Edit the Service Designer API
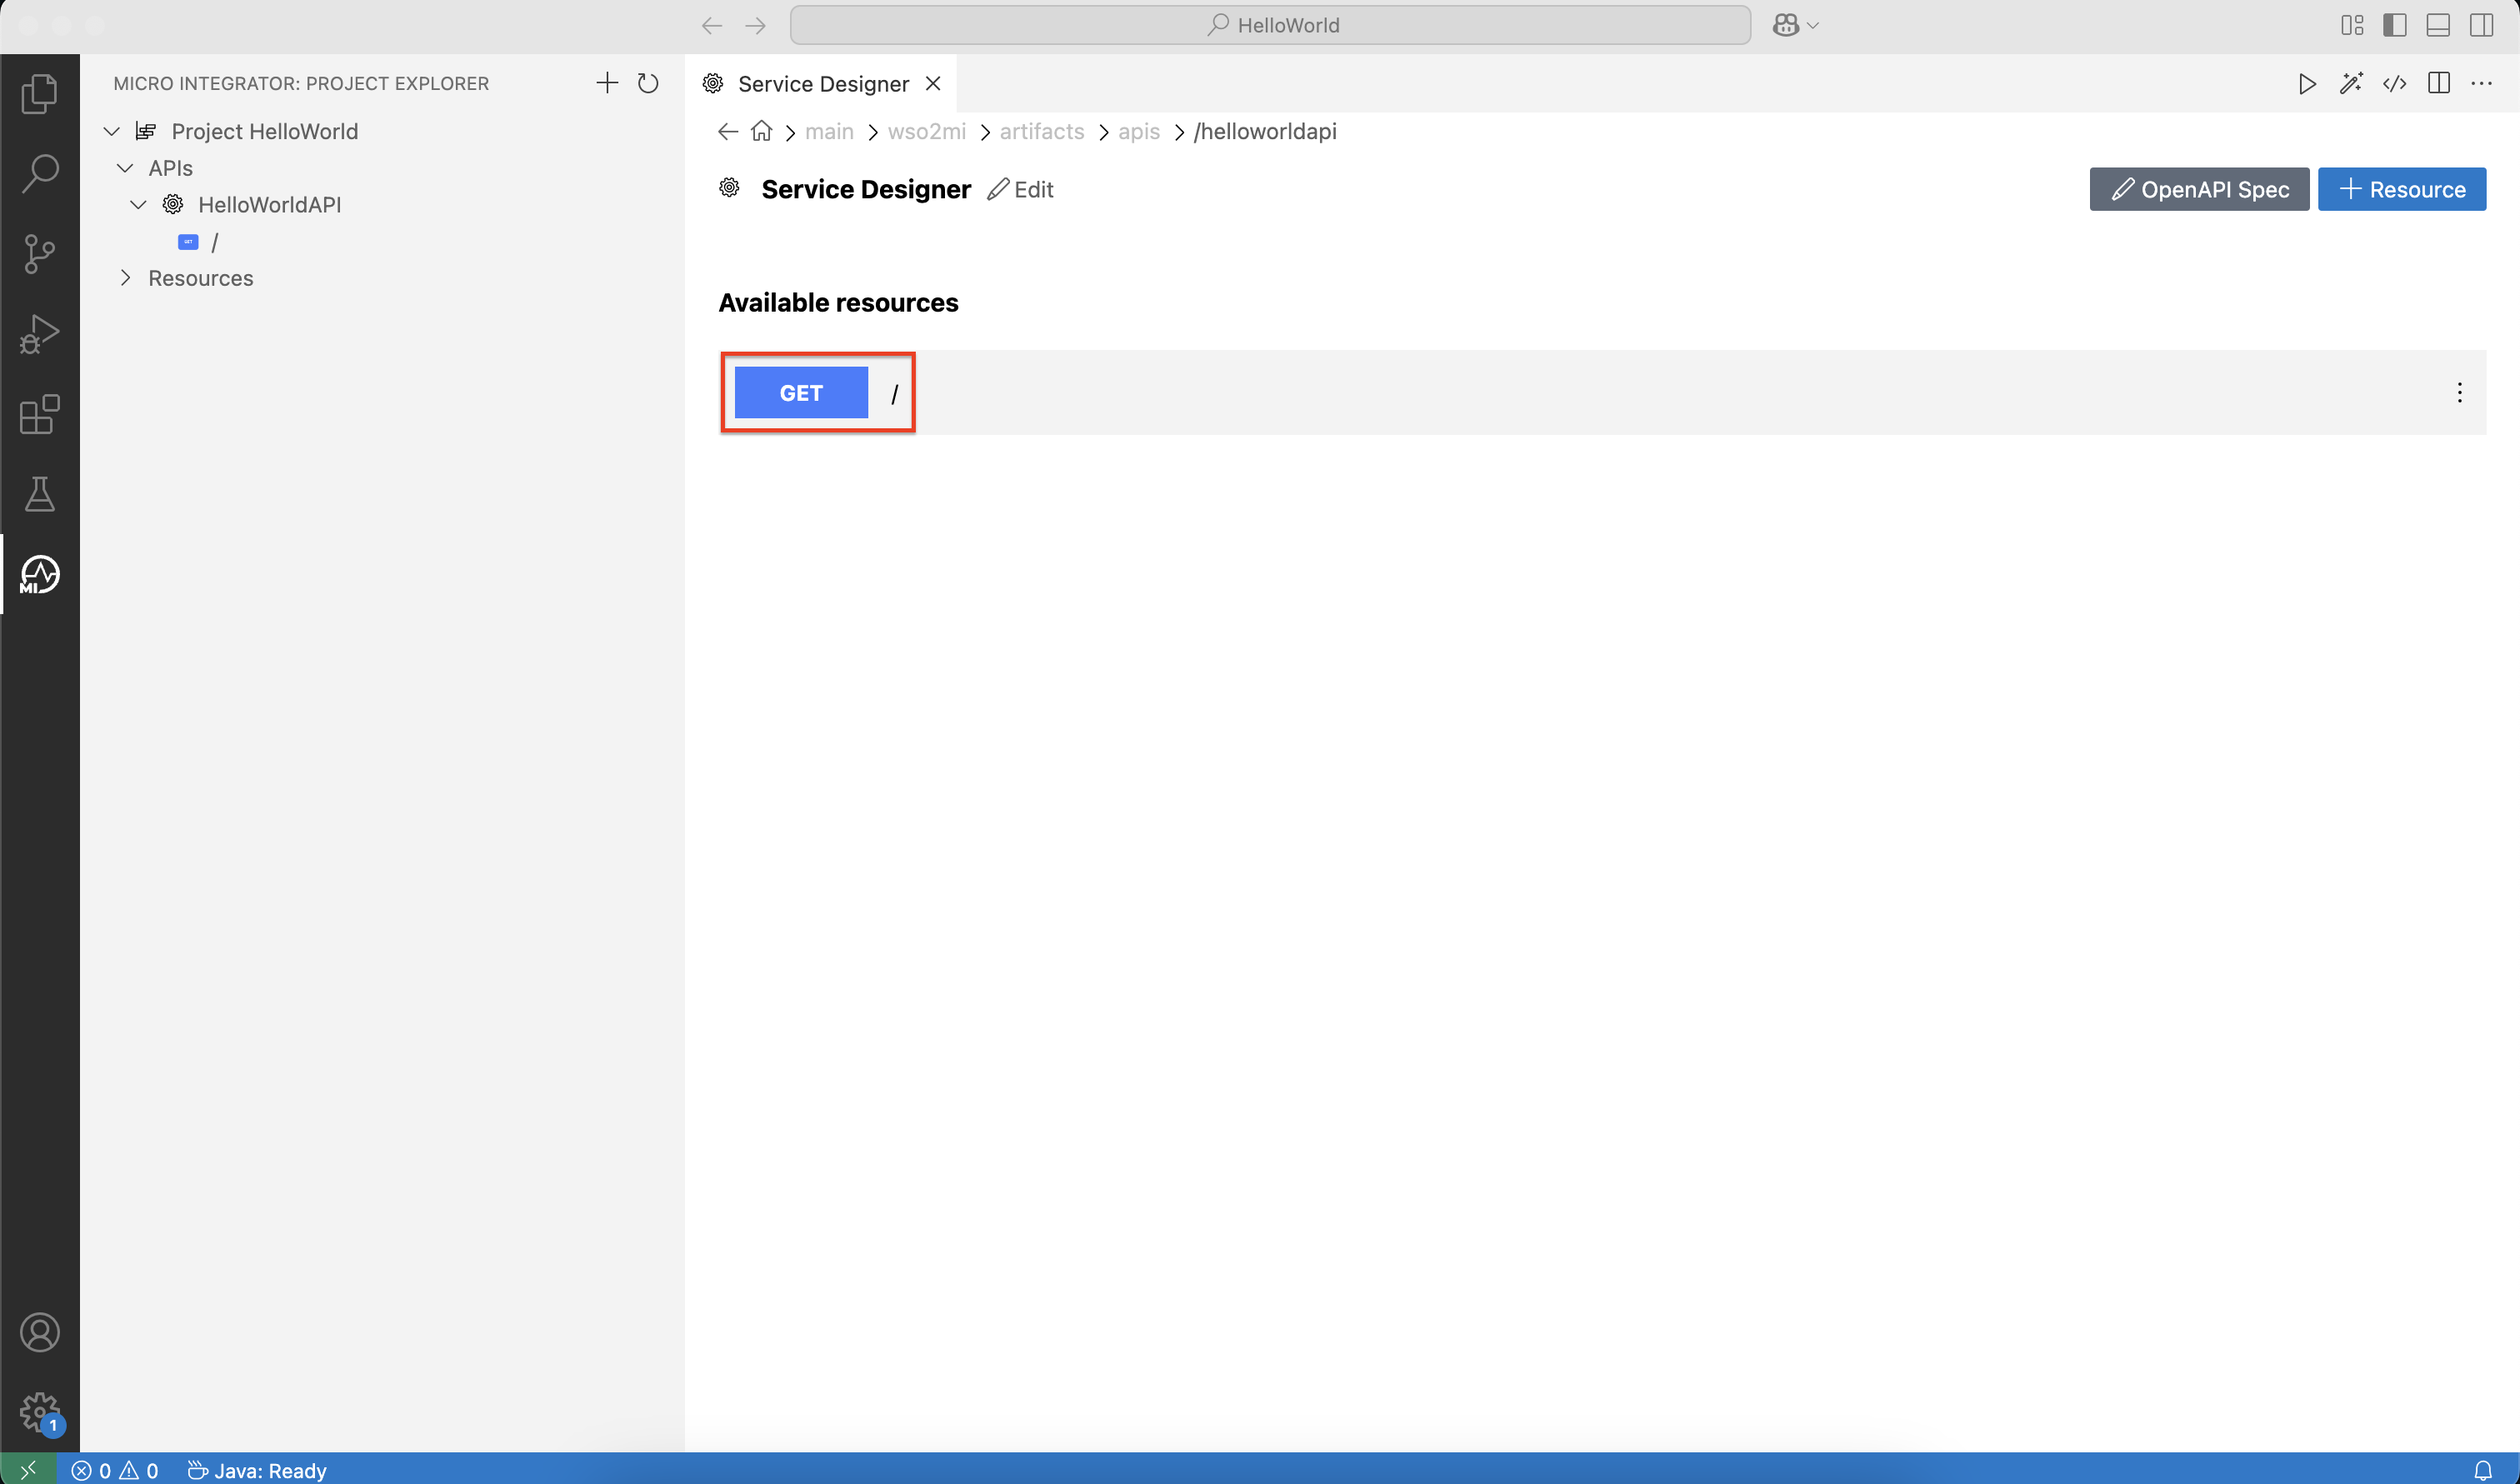The image size is (2520, 1484). click(1020, 189)
